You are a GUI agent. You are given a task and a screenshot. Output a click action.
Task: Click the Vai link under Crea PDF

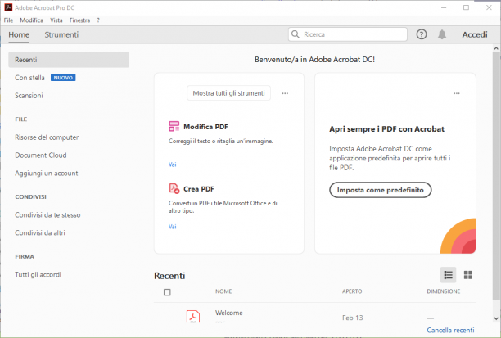(173, 227)
